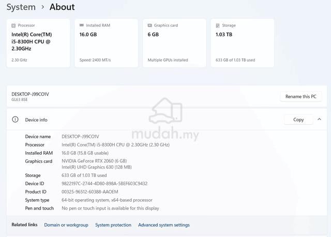
Task: Click the Storage drive icon
Action: coord(218,25)
